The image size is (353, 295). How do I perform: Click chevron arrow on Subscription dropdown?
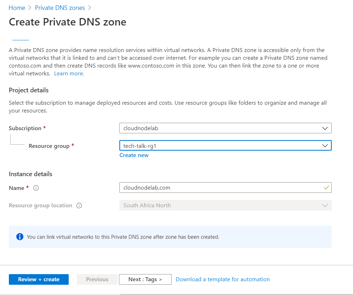[x=325, y=128]
